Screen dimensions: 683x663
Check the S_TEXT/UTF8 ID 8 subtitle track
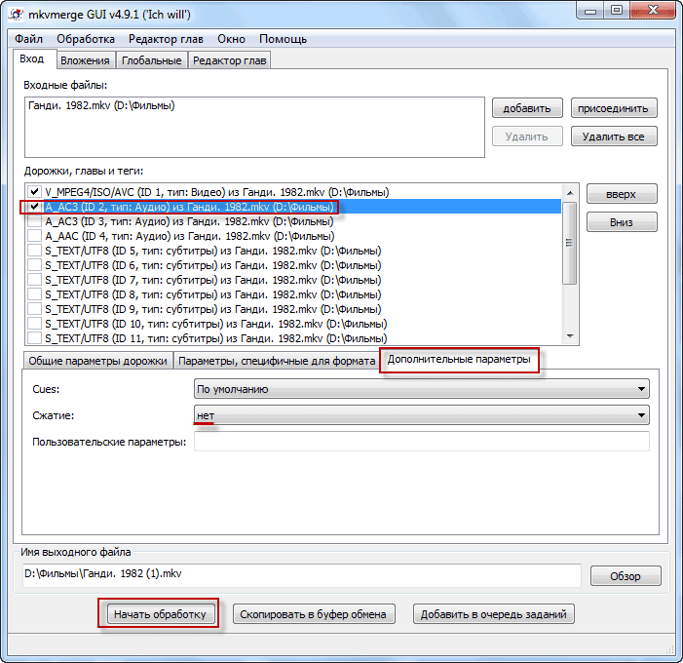pyautogui.click(x=34, y=294)
